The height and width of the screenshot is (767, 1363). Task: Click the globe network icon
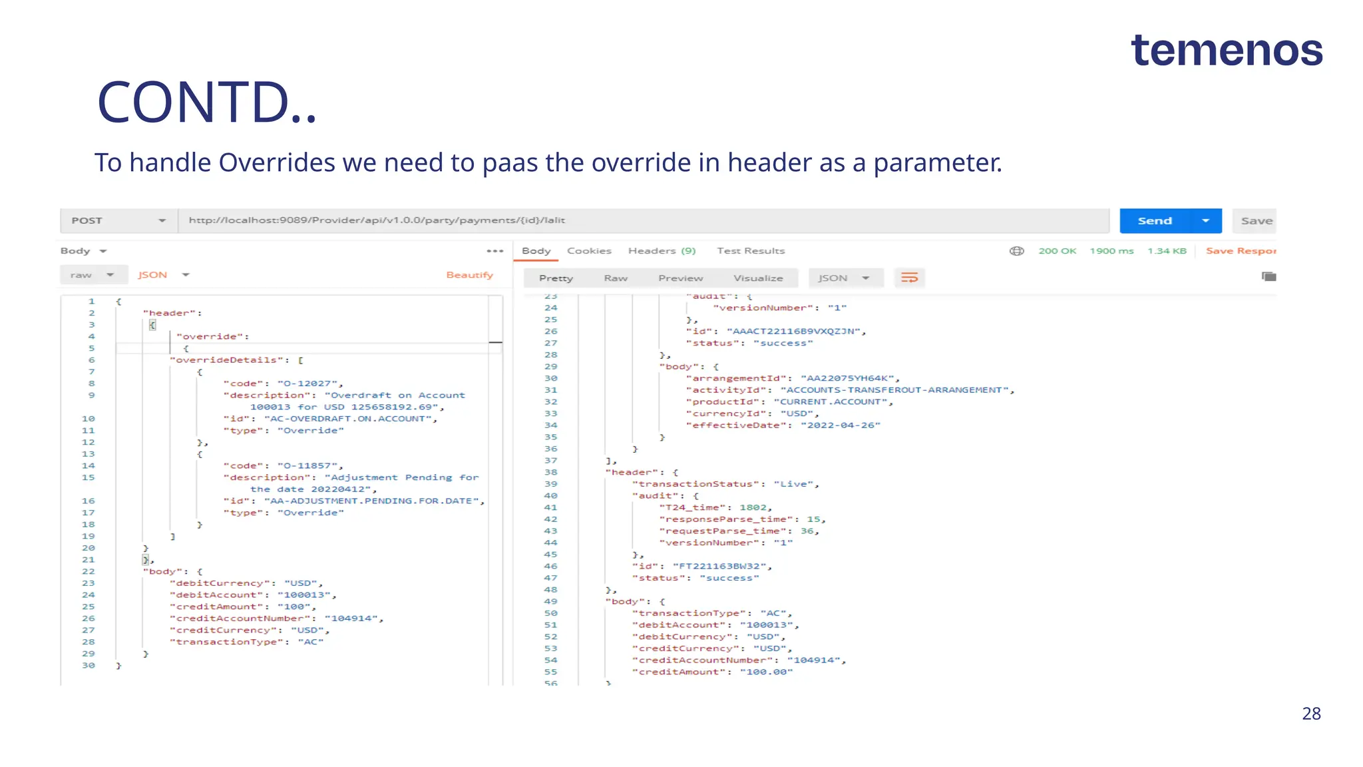(1016, 251)
